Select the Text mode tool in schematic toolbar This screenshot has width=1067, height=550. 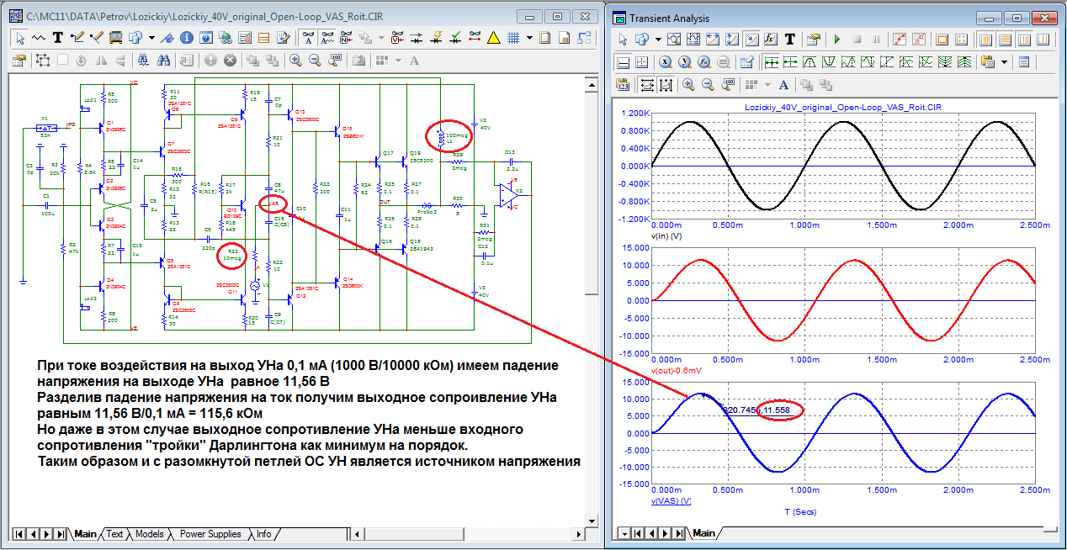click(x=57, y=38)
